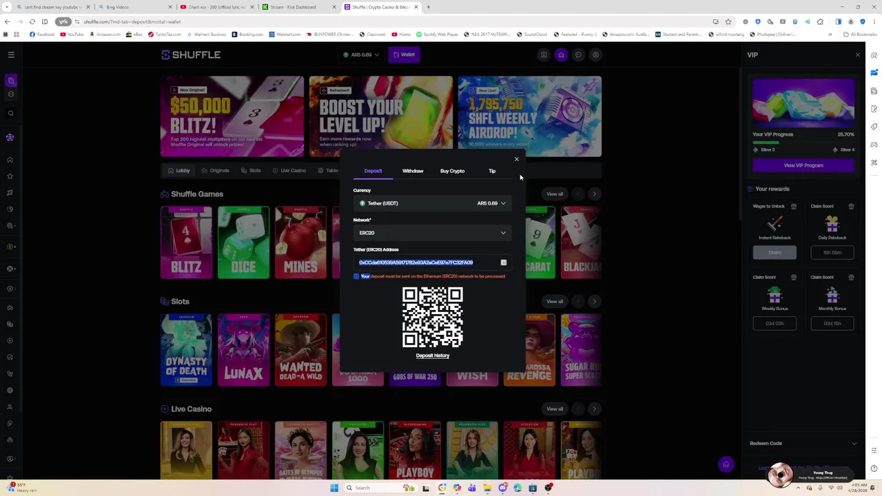Expand the ERC20 network dropdown
The image size is (882, 496).
coord(432,233)
